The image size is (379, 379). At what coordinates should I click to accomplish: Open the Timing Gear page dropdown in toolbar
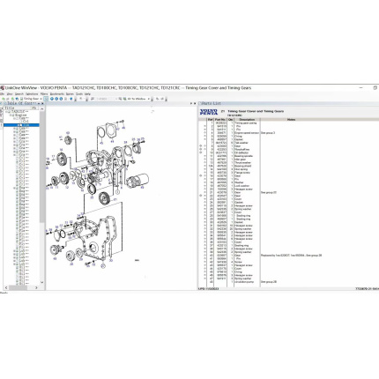pyautogui.click(x=41, y=99)
